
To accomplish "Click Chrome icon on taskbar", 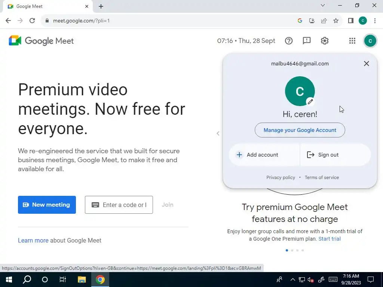I will tap(100, 280).
